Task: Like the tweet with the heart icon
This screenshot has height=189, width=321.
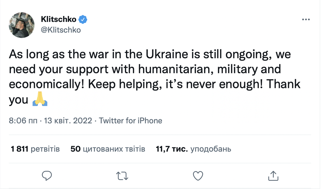Action: point(198,176)
